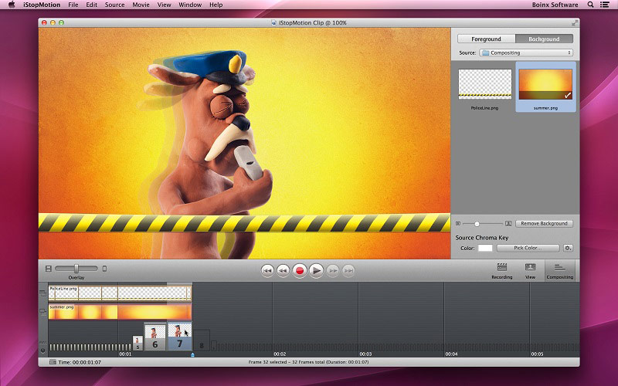Open the Movie menu

(141, 5)
